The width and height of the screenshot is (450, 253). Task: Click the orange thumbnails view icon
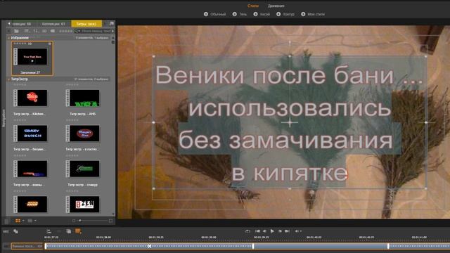coord(18,221)
